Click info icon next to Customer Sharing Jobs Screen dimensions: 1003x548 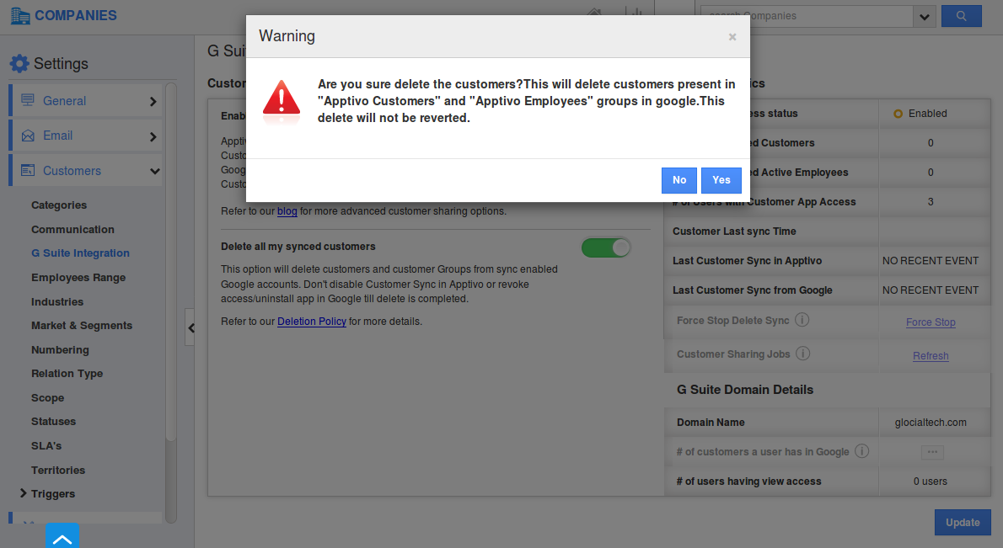[x=802, y=354]
